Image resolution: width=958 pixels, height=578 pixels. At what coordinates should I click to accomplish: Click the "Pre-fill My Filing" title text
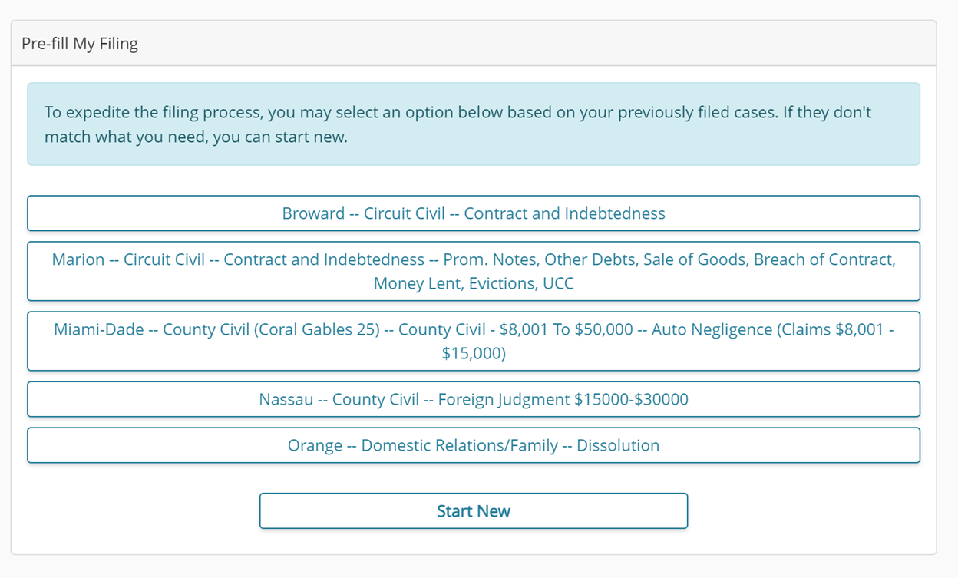(x=80, y=44)
